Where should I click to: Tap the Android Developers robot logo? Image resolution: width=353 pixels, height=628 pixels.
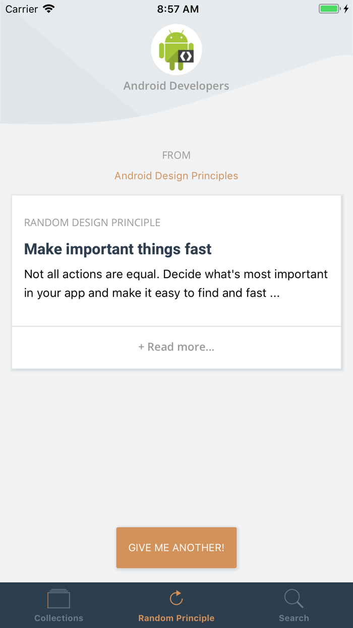(x=176, y=49)
